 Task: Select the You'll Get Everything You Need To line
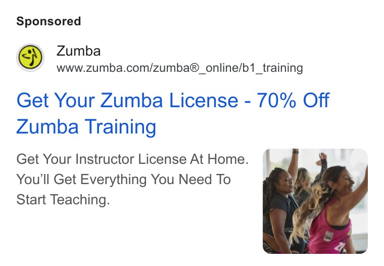[123, 179]
